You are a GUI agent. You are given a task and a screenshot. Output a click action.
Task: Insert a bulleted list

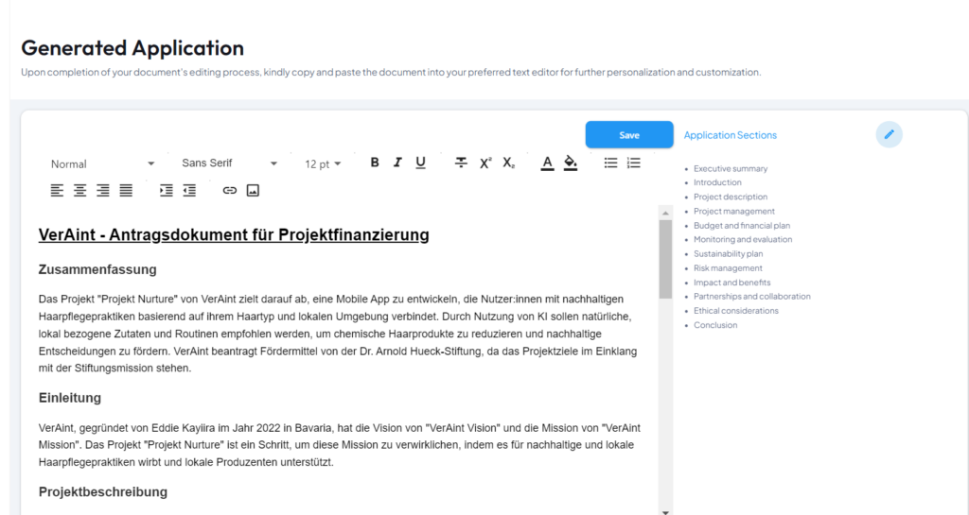(x=610, y=163)
